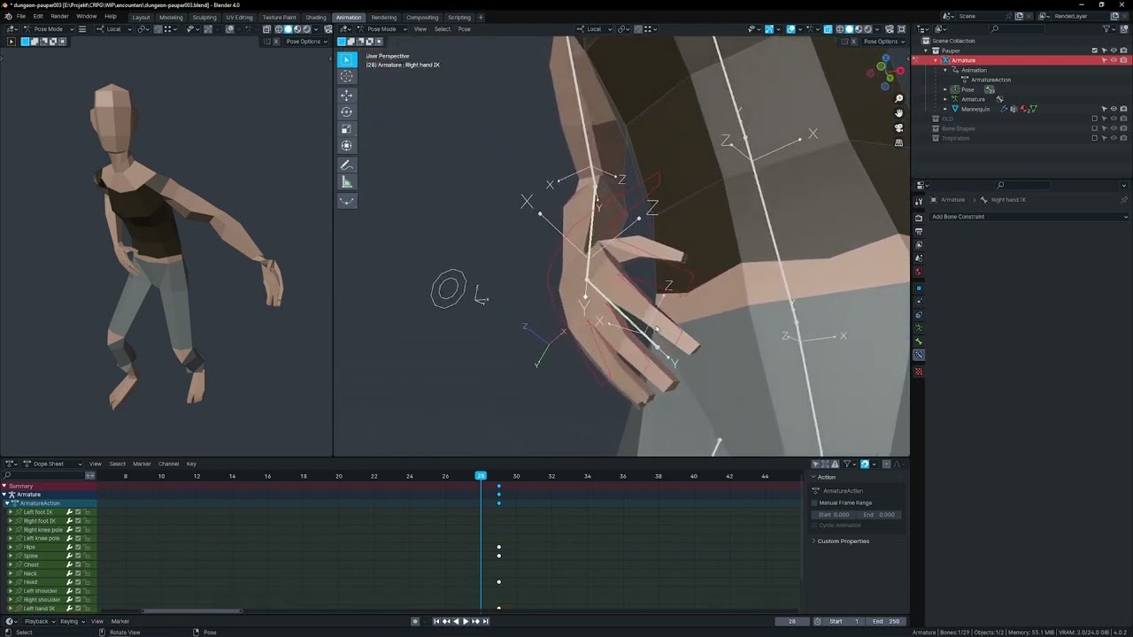Open the Dope Sheet mode dropdown
The image size is (1133, 637).
click(53, 464)
